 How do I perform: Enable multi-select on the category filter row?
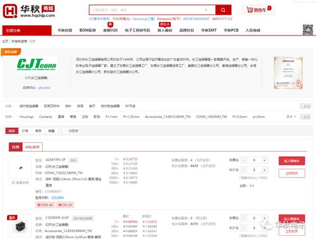pos(305,106)
